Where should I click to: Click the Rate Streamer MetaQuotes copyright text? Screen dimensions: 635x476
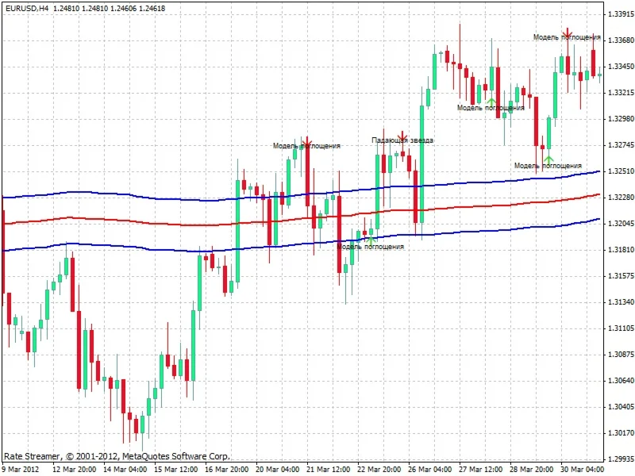tap(117, 456)
